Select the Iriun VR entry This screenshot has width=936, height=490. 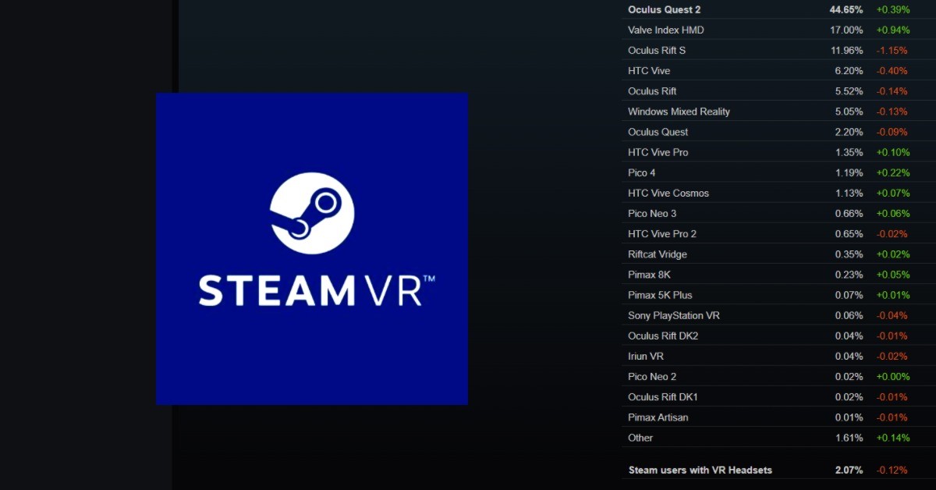pos(646,356)
